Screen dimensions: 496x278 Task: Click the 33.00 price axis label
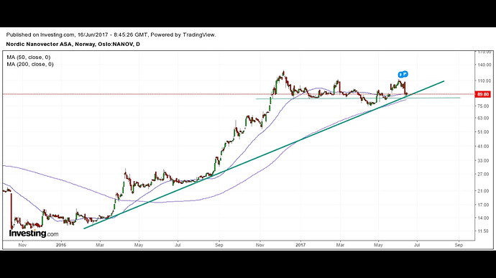point(484,161)
